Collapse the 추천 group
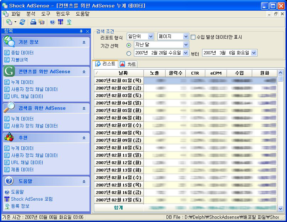 (x=84, y=138)
